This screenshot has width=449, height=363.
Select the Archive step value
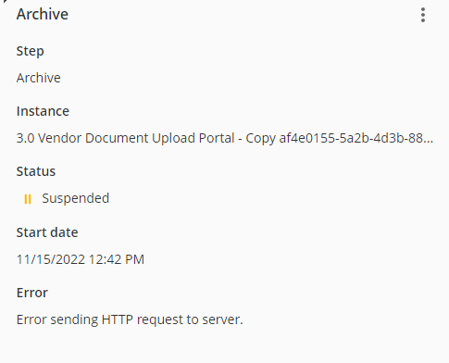point(39,78)
